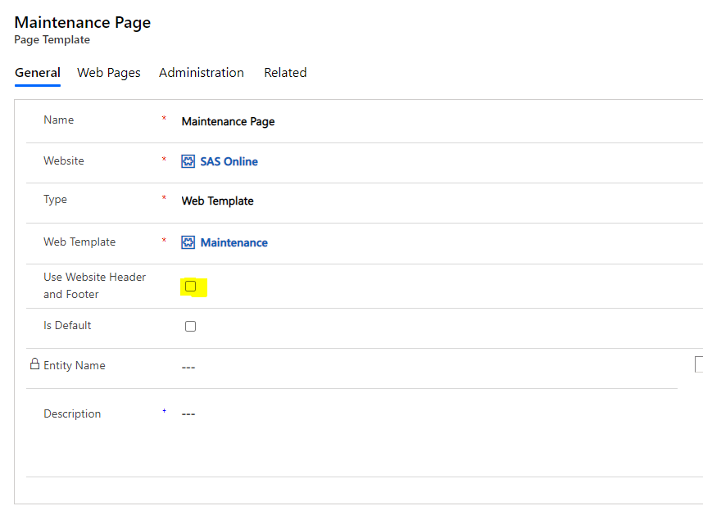The height and width of the screenshot is (506, 703).
Task: Open the SAS Online website record link
Action: 229,161
